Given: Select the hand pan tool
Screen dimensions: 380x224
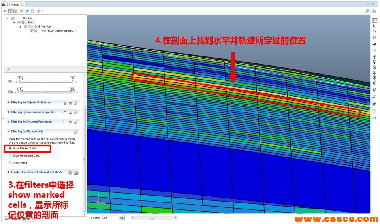Looking at the screenshot, I should 374,19.
